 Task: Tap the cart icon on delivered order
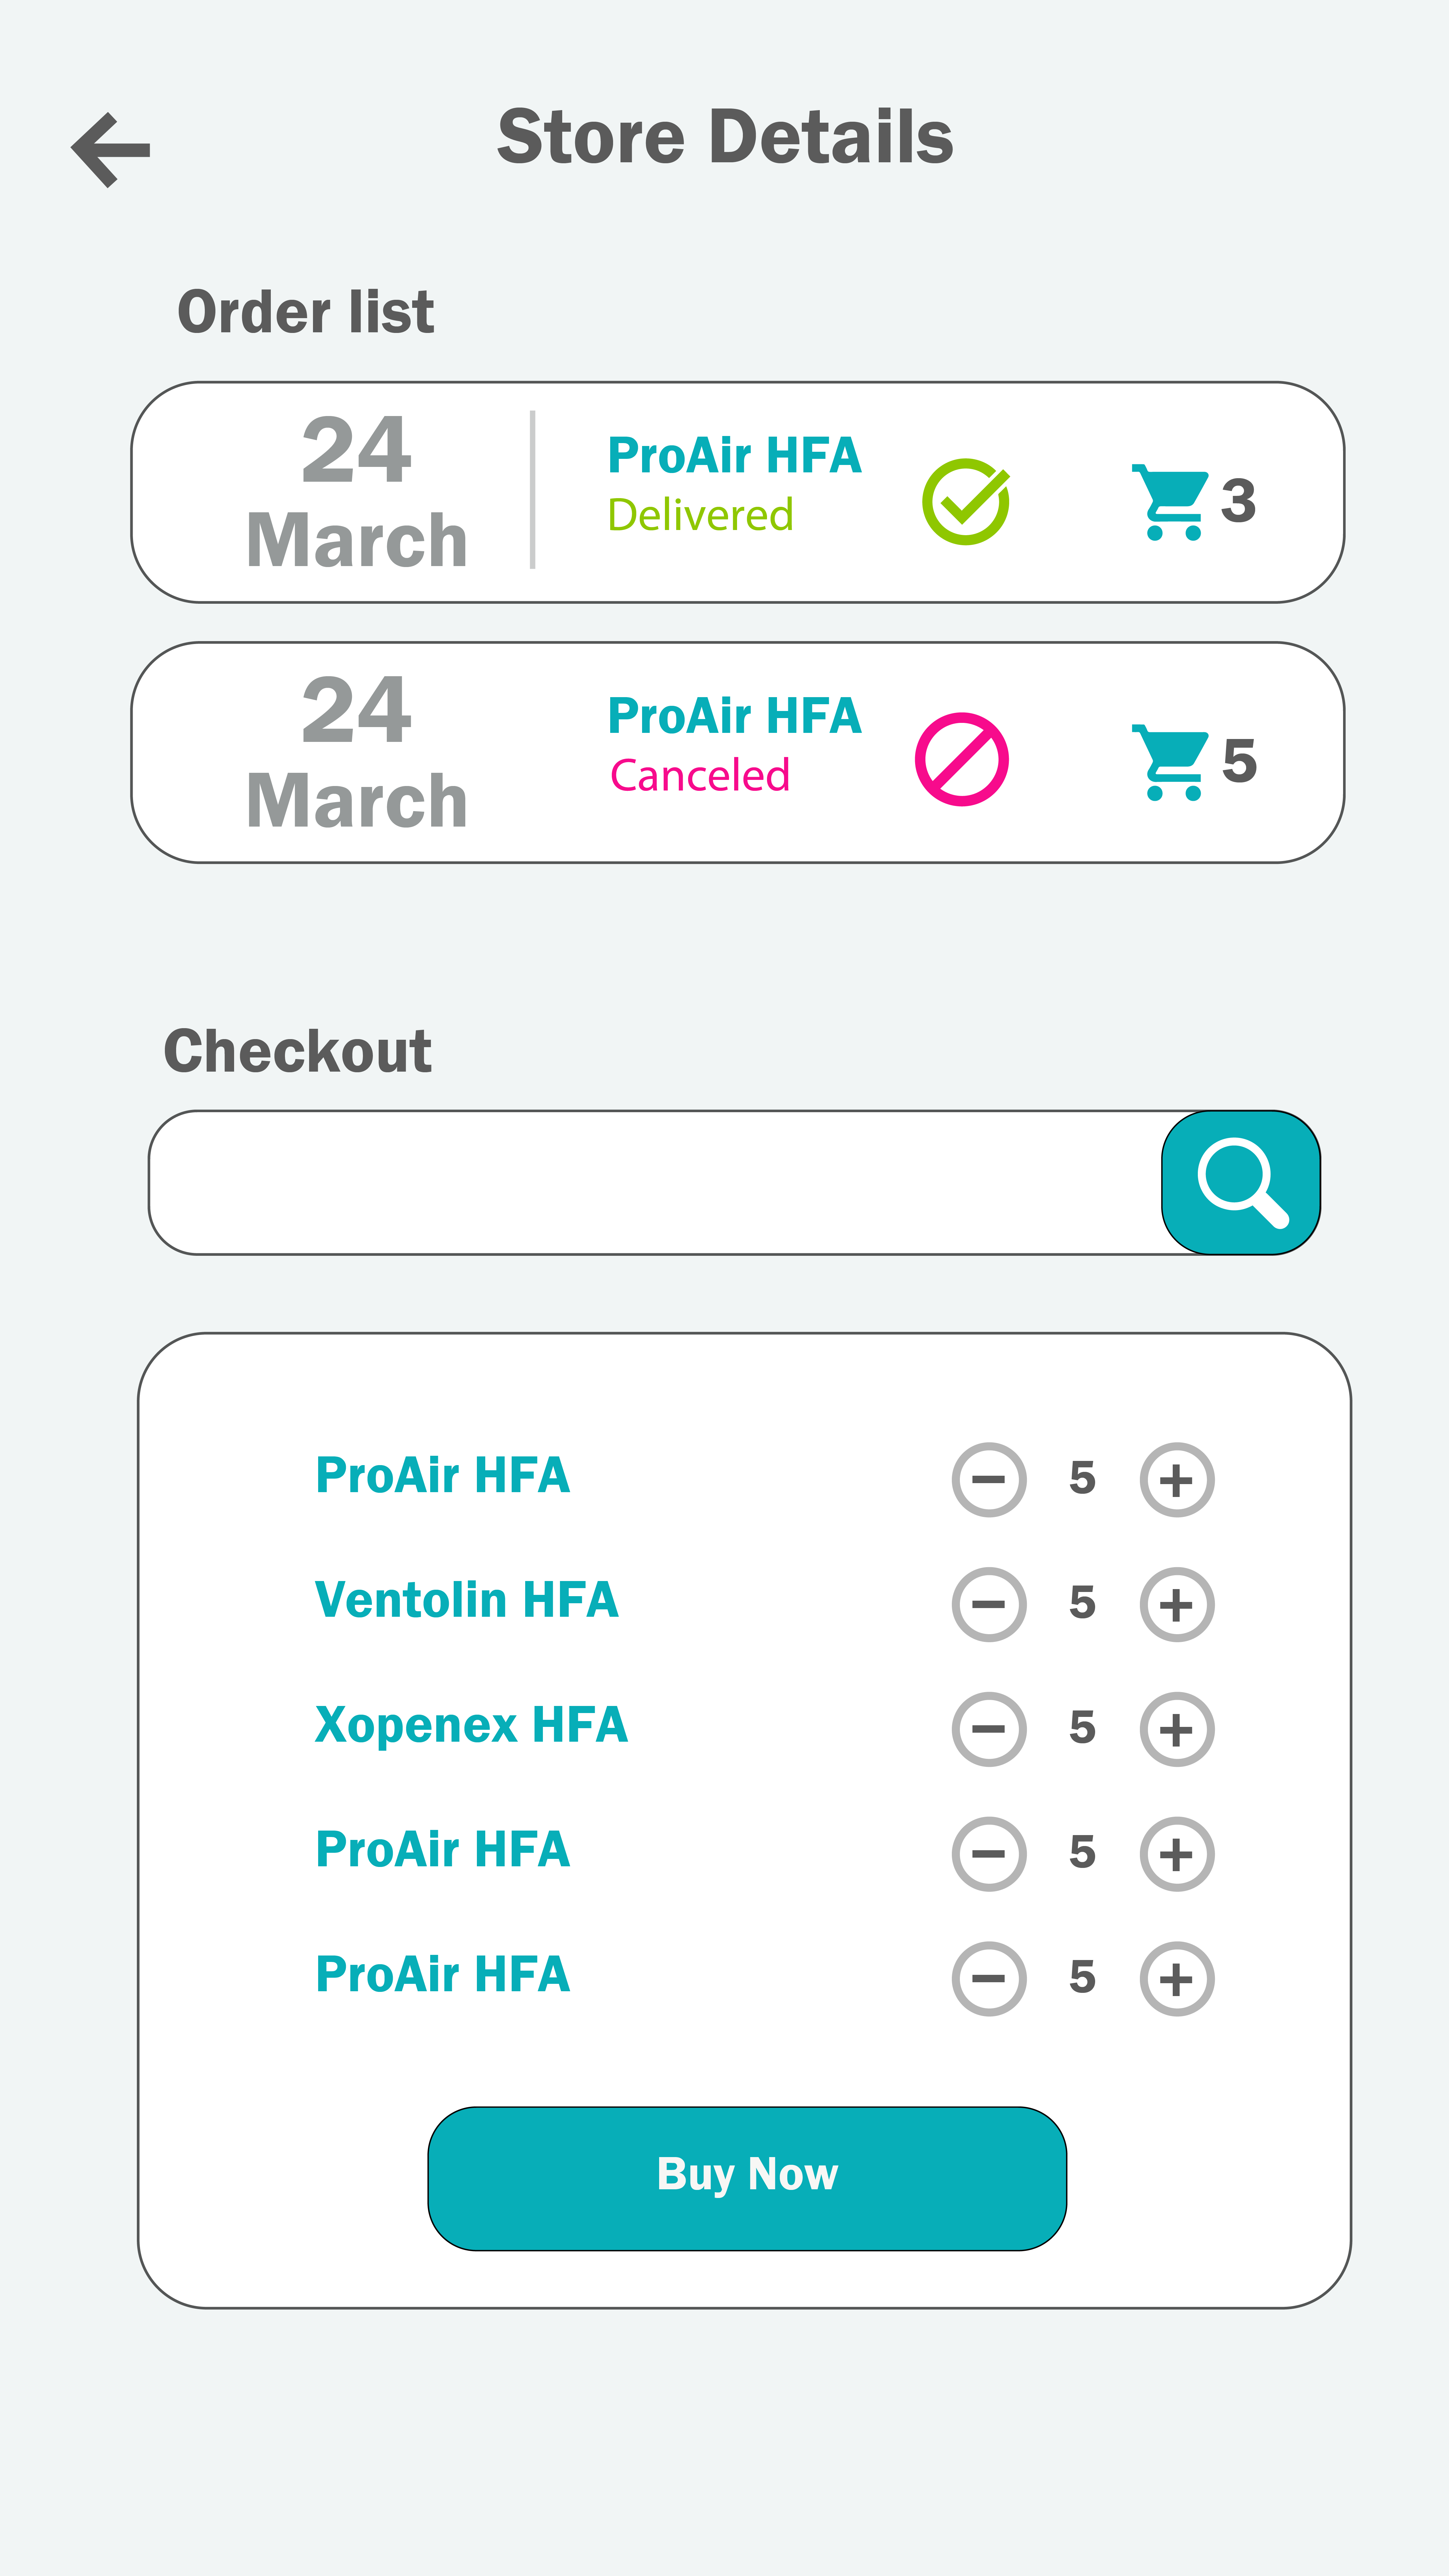click(x=1169, y=502)
